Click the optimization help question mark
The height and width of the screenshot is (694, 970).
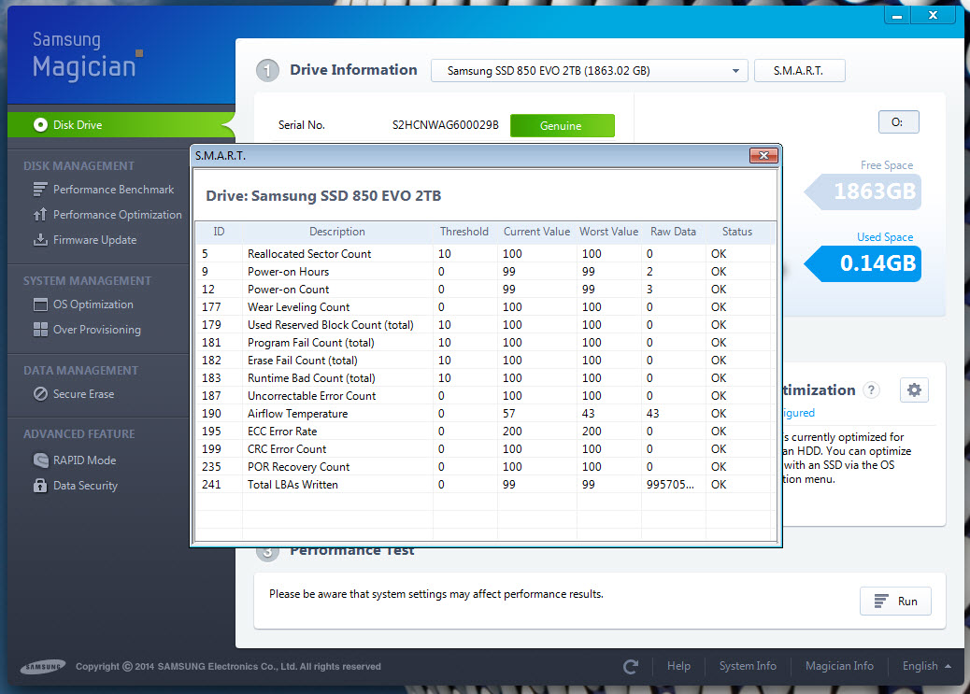pyautogui.click(x=871, y=389)
